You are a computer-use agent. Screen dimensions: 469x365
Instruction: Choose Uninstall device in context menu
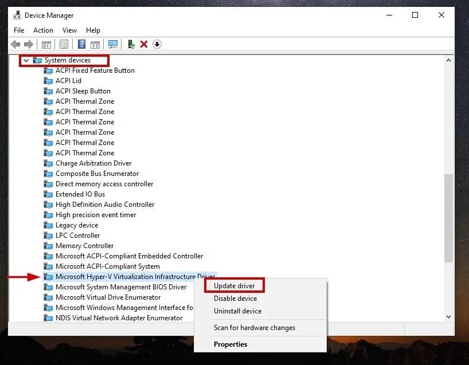click(237, 311)
